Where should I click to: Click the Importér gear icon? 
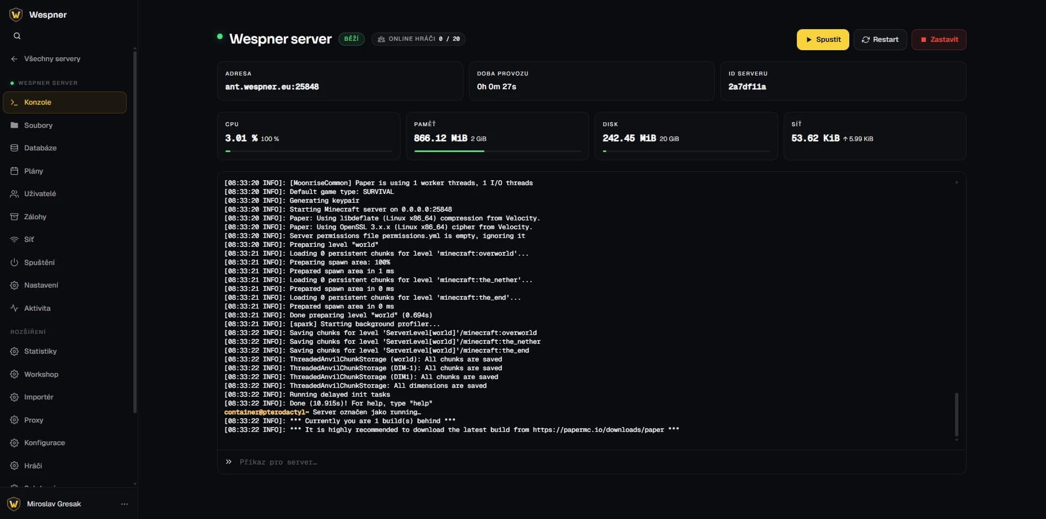point(14,397)
